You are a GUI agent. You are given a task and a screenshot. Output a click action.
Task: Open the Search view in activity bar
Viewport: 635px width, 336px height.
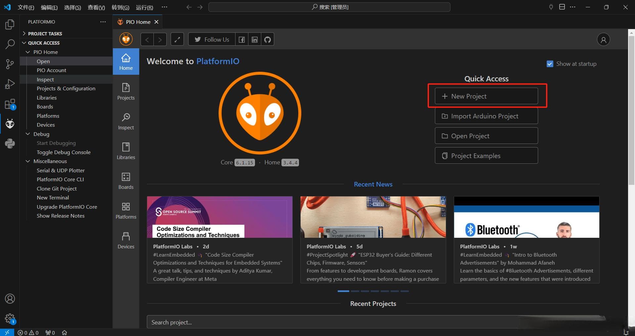click(10, 44)
